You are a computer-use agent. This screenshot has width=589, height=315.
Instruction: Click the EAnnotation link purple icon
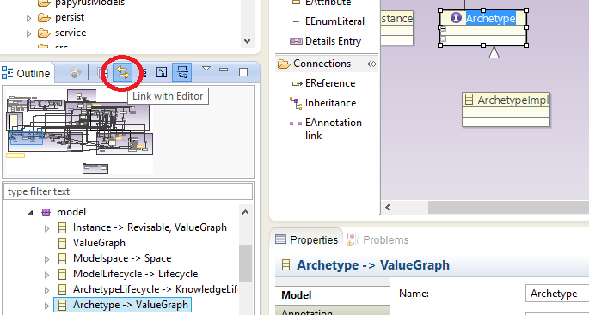click(296, 123)
